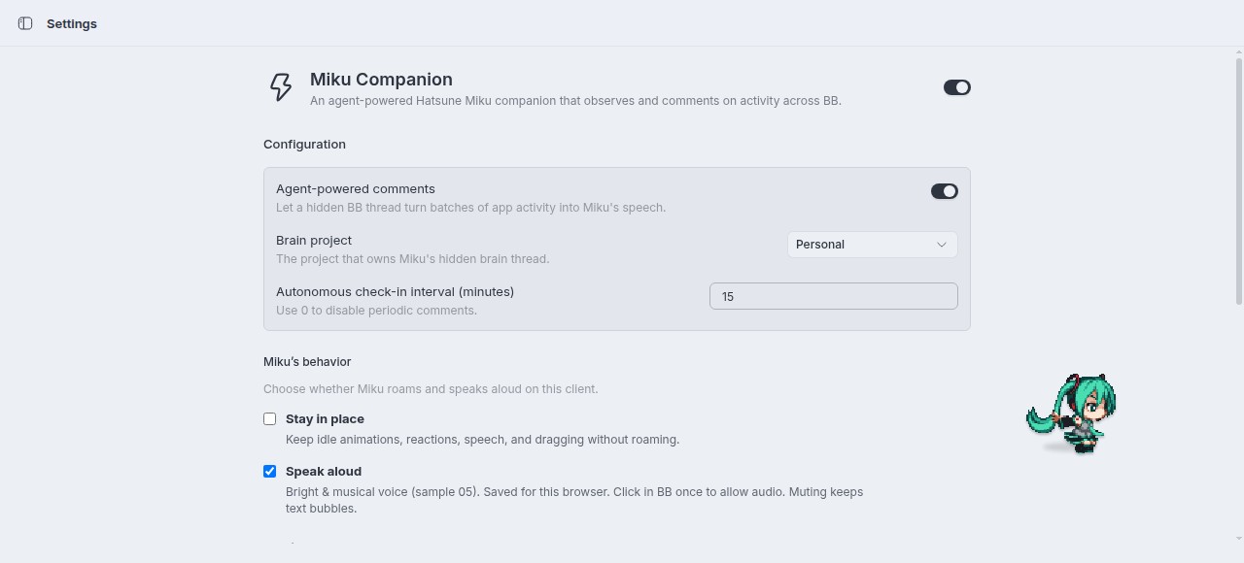Click the Configuration section heading
Image resolution: width=1244 pixels, height=563 pixels.
point(304,144)
